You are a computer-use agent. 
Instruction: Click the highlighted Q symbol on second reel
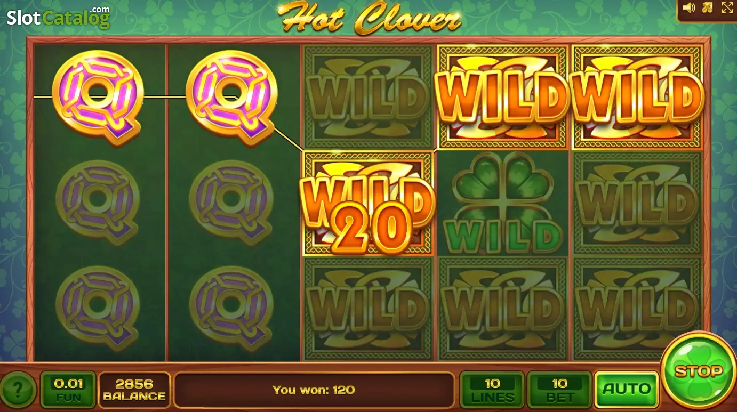[231, 97]
